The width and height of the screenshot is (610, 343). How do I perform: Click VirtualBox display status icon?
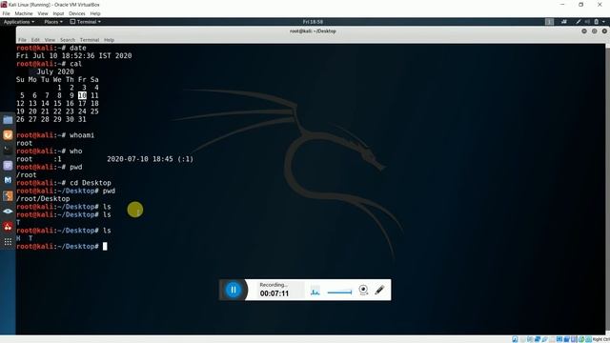tap(559, 339)
